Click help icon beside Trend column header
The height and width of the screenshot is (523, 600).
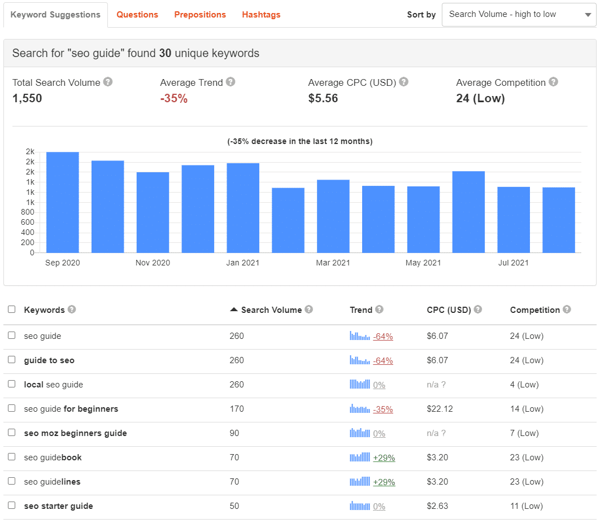click(x=379, y=310)
